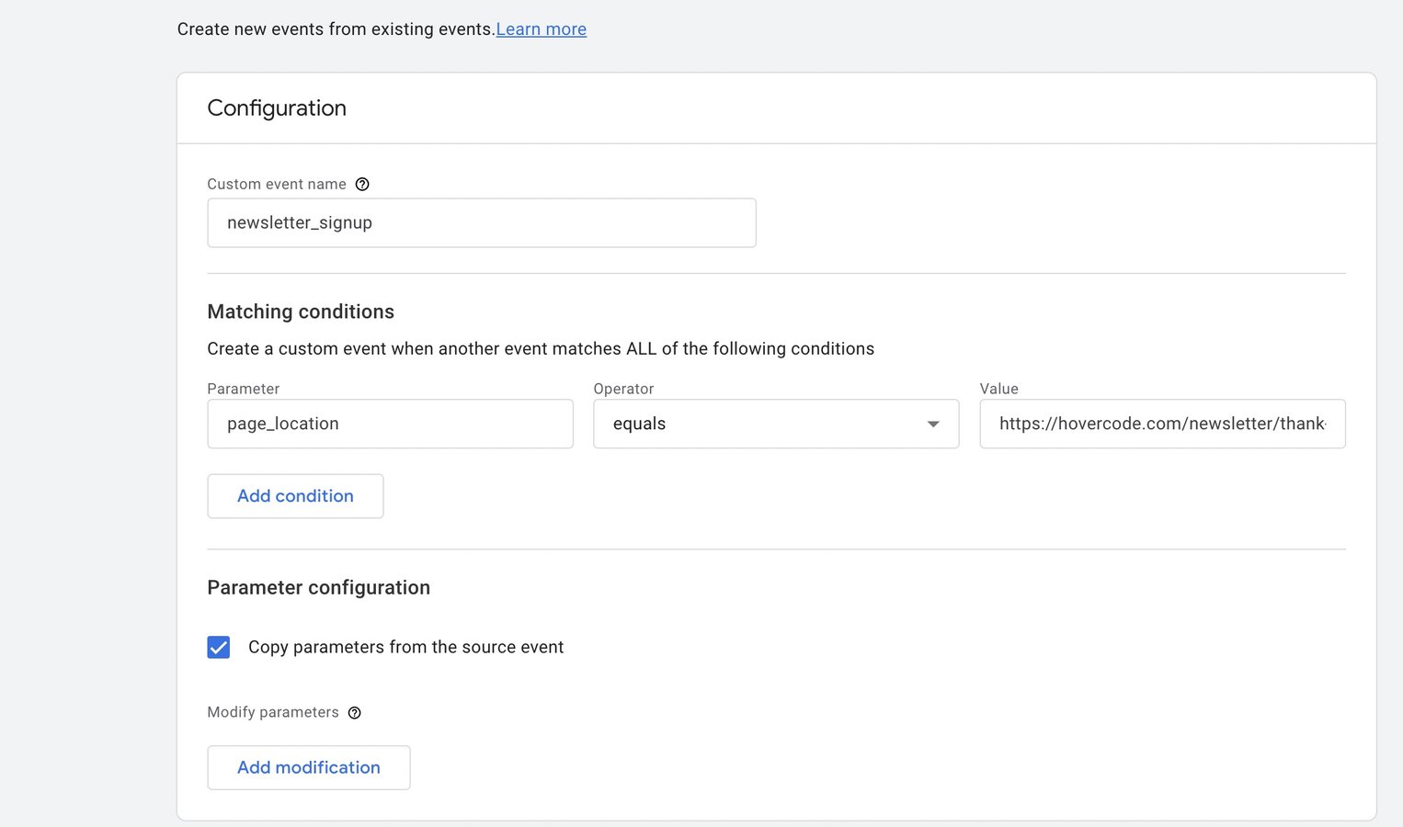Viewport: 1403px width, 827px height.
Task: Click the newsletter_signup event name field
Action: click(x=482, y=222)
